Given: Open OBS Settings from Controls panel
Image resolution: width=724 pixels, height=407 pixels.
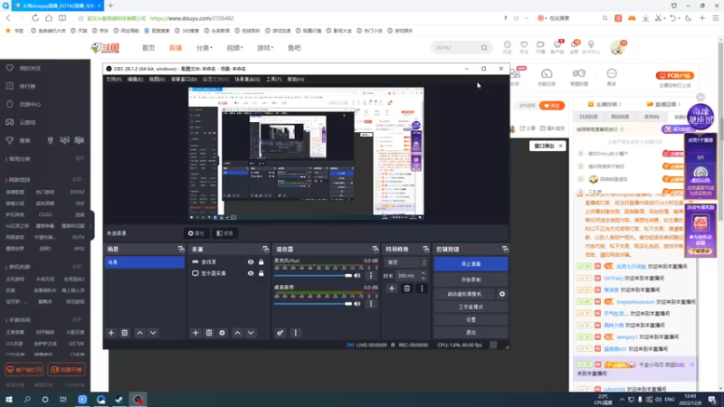Looking at the screenshot, I should pyautogui.click(x=471, y=319).
